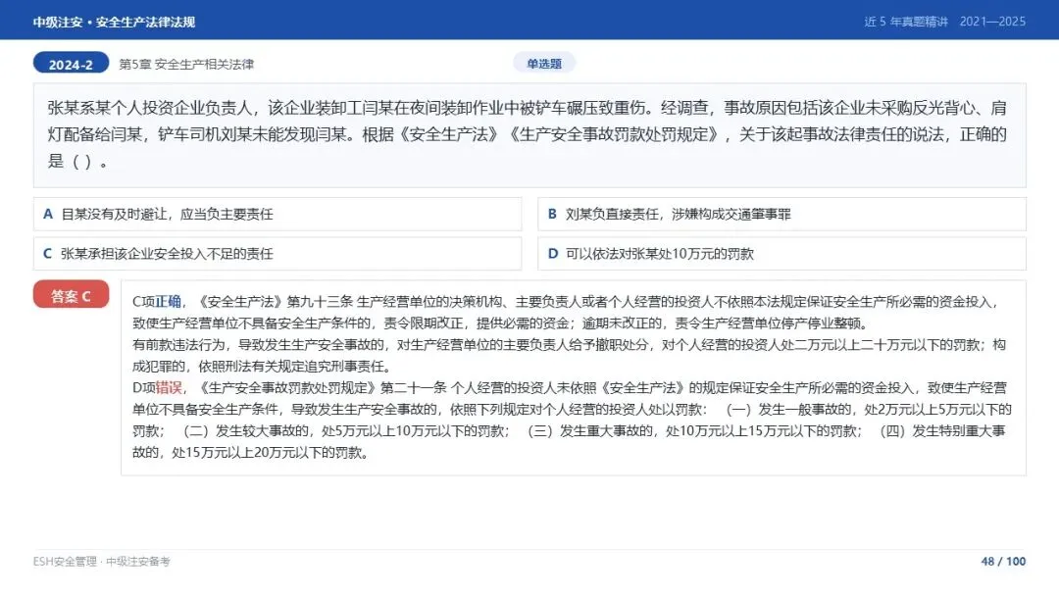
Task: Click the header text 近5年真题精讲 2021—2025
Action: (945, 22)
